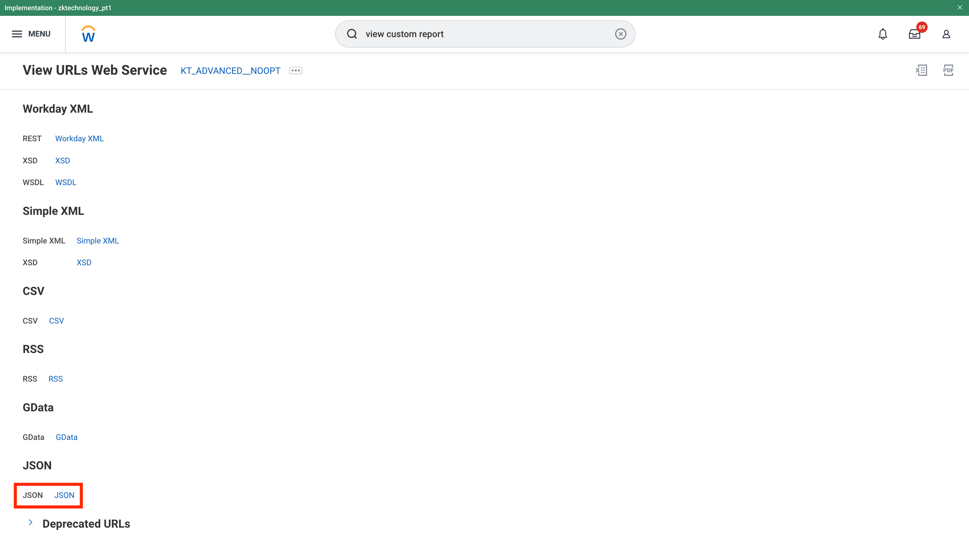Open the GData link
The height and width of the screenshot is (552, 969).
66,438
